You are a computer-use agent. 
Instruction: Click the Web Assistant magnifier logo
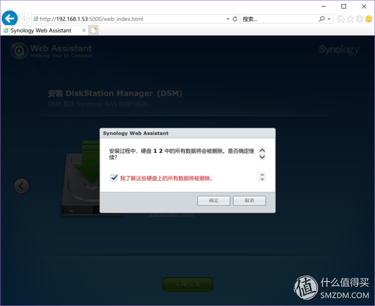(x=19, y=51)
